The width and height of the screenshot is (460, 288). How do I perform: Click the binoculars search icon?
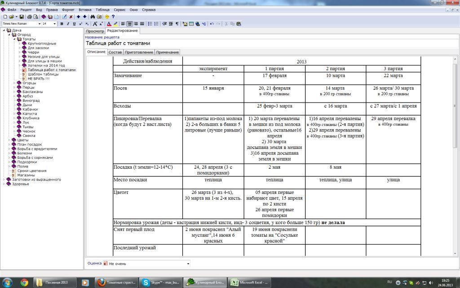(93, 17)
